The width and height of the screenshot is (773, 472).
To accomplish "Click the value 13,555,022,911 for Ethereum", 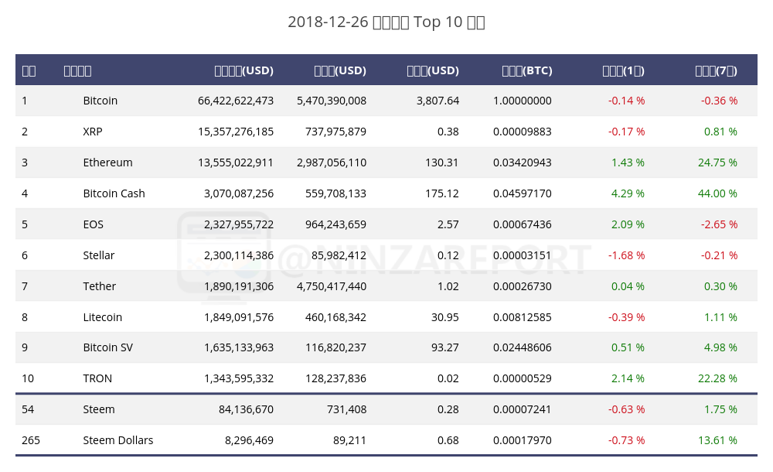I will [x=236, y=162].
